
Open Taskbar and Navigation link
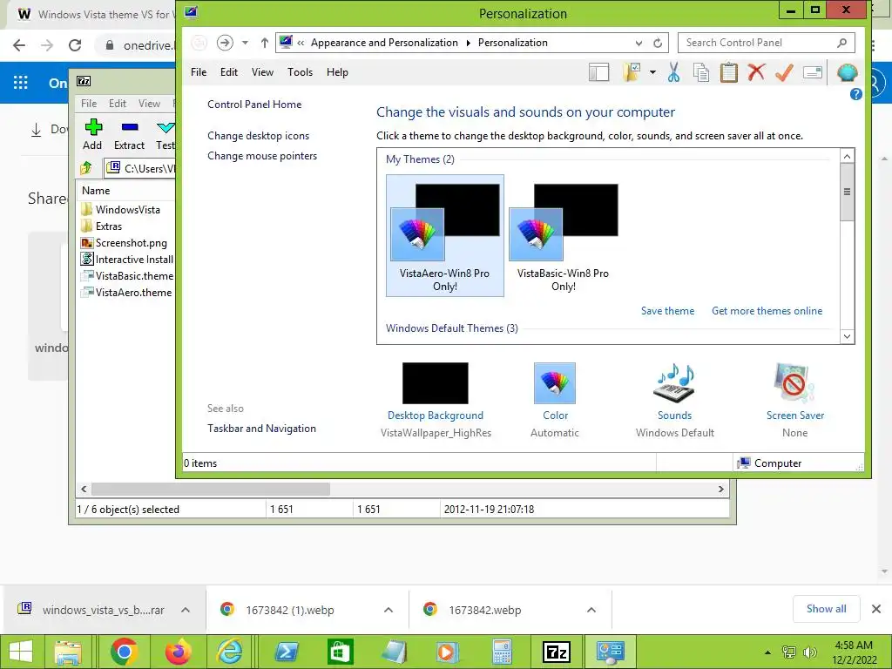(x=261, y=429)
